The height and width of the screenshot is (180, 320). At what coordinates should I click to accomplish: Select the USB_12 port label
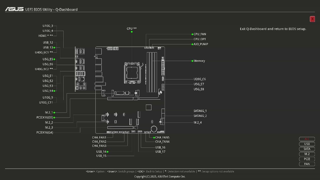tap(48, 42)
